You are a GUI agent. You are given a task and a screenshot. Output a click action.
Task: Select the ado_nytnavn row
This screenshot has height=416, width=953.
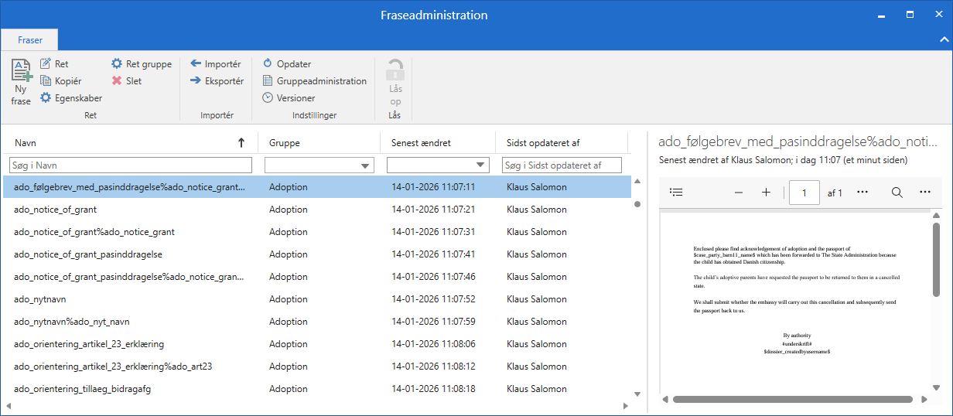[x=317, y=299]
